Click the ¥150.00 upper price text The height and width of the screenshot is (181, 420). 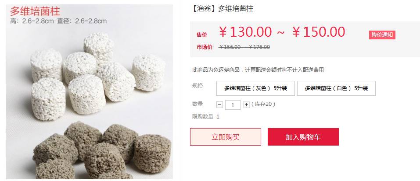(x=319, y=32)
